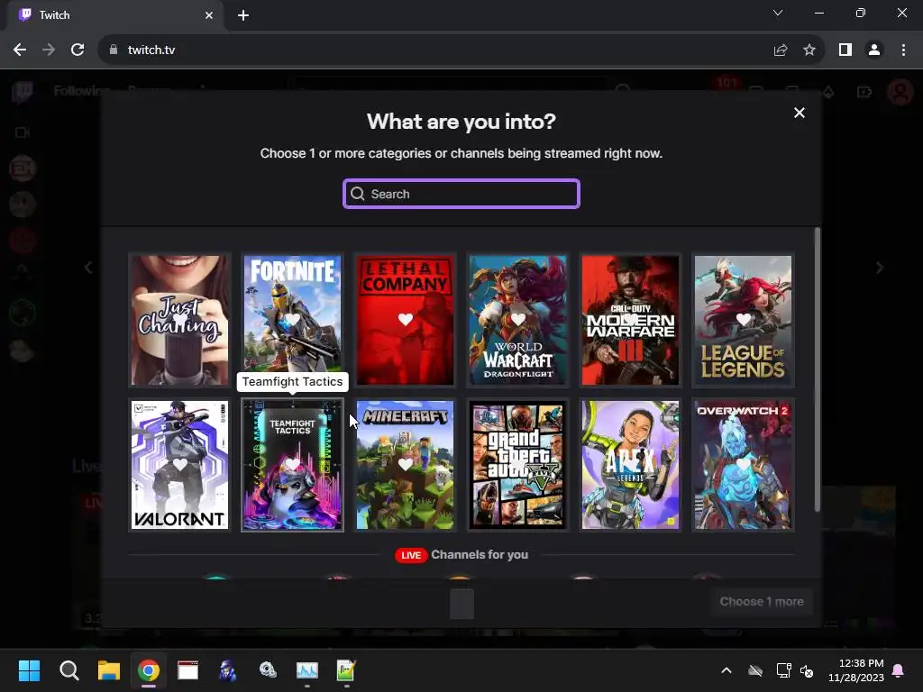Click the category Search field
The height and width of the screenshot is (692, 923).
461,194
